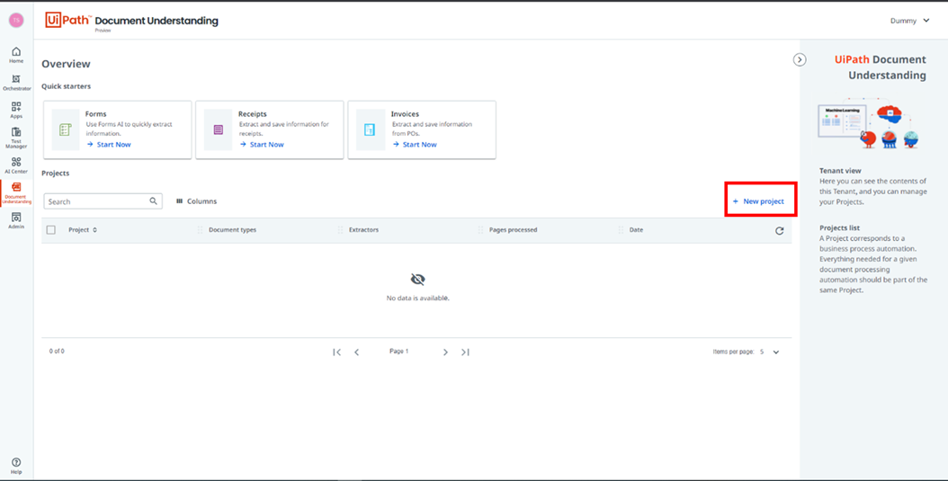The width and height of the screenshot is (948, 481).
Task: Select Document Understanding in the sidebar
Action: (16, 194)
